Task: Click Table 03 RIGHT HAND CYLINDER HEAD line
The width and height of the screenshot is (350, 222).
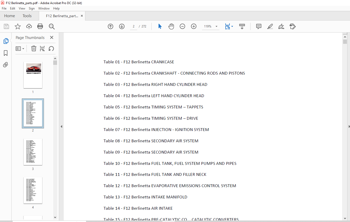Action: pyautogui.click(x=155, y=85)
